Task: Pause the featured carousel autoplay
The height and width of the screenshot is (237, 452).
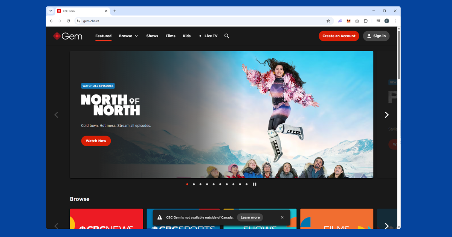Action: point(255,184)
